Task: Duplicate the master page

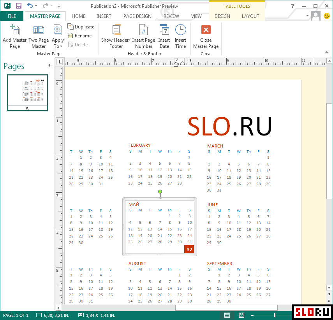Action: click(81, 27)
